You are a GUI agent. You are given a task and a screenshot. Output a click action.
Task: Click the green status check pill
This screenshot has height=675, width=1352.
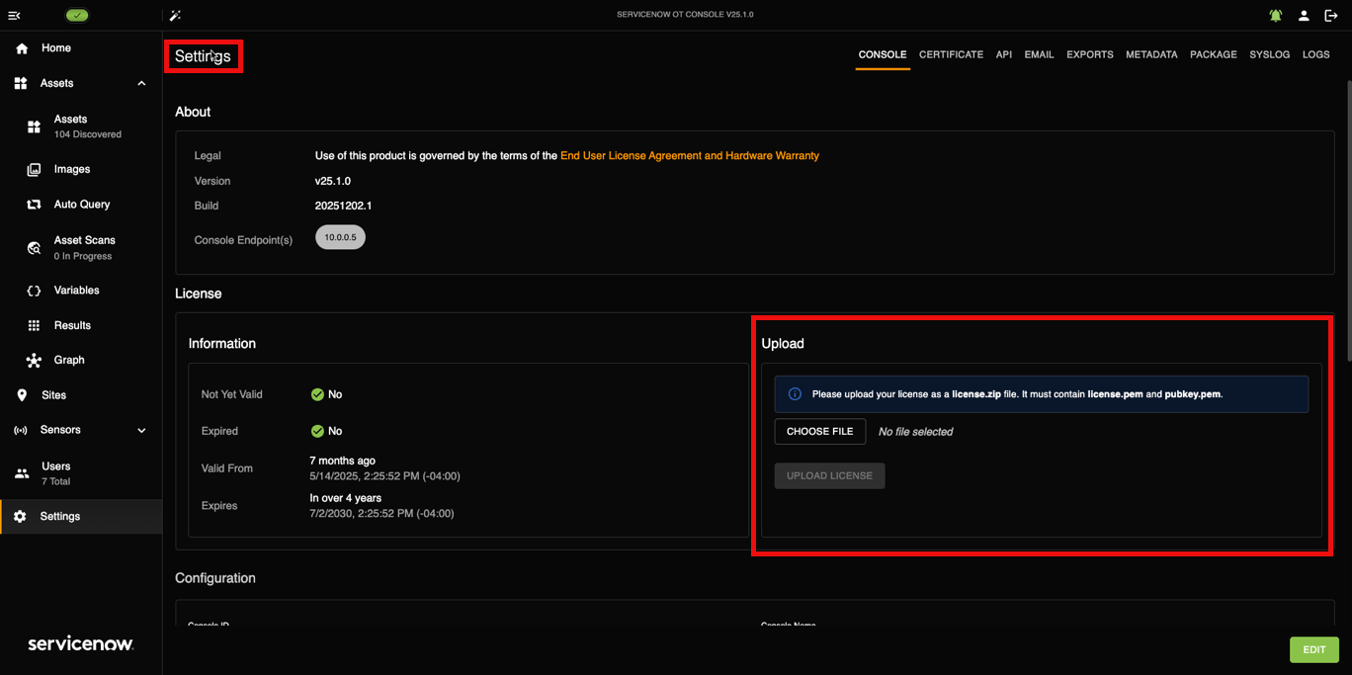[x=77, y=15]
